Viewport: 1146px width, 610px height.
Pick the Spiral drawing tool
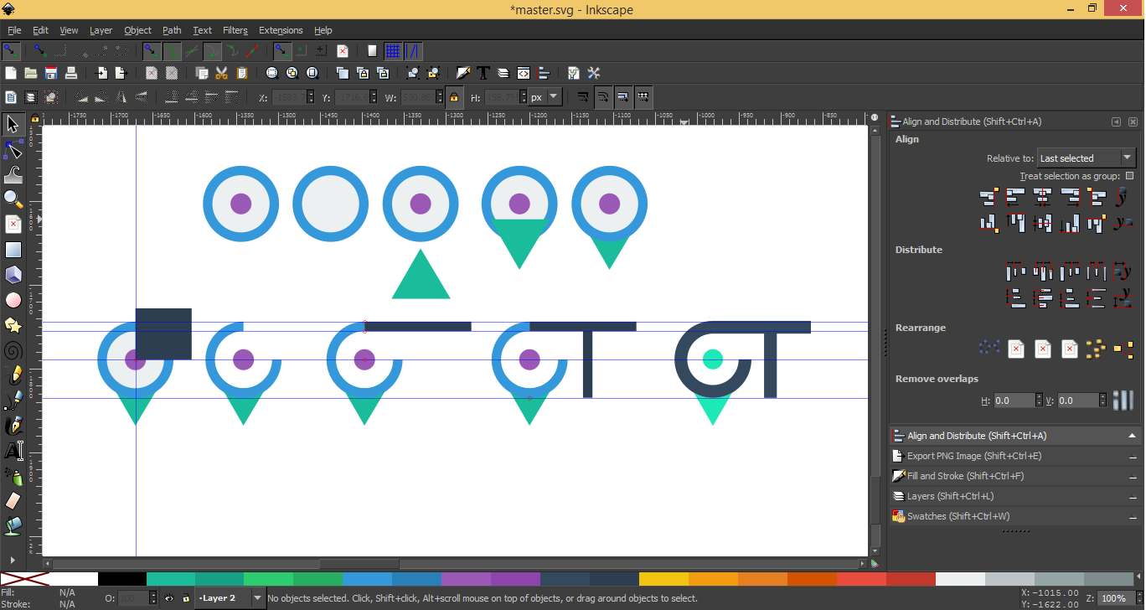(x=13, y=349)
